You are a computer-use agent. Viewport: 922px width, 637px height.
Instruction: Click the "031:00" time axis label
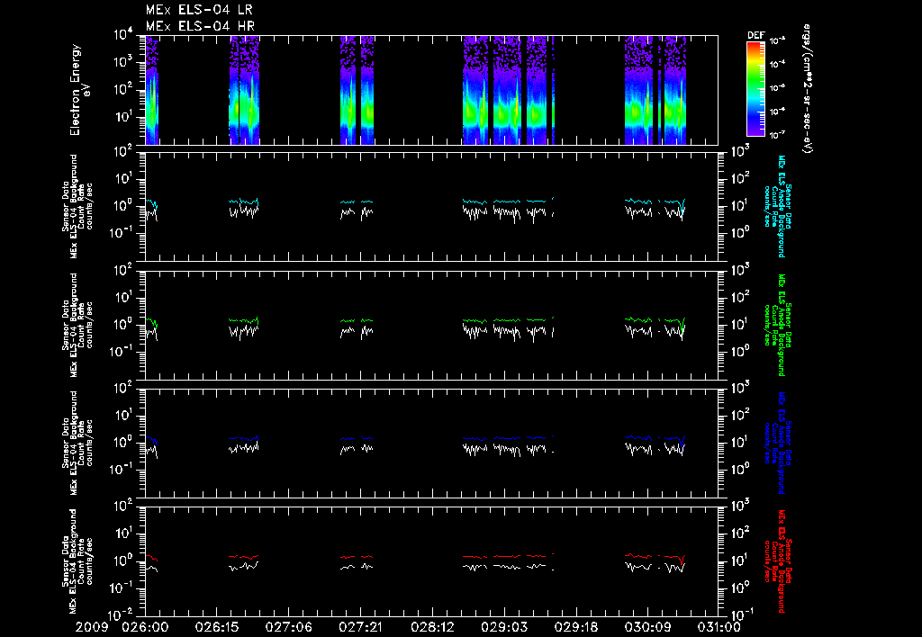pyautogui.click(x=718, y=628)
